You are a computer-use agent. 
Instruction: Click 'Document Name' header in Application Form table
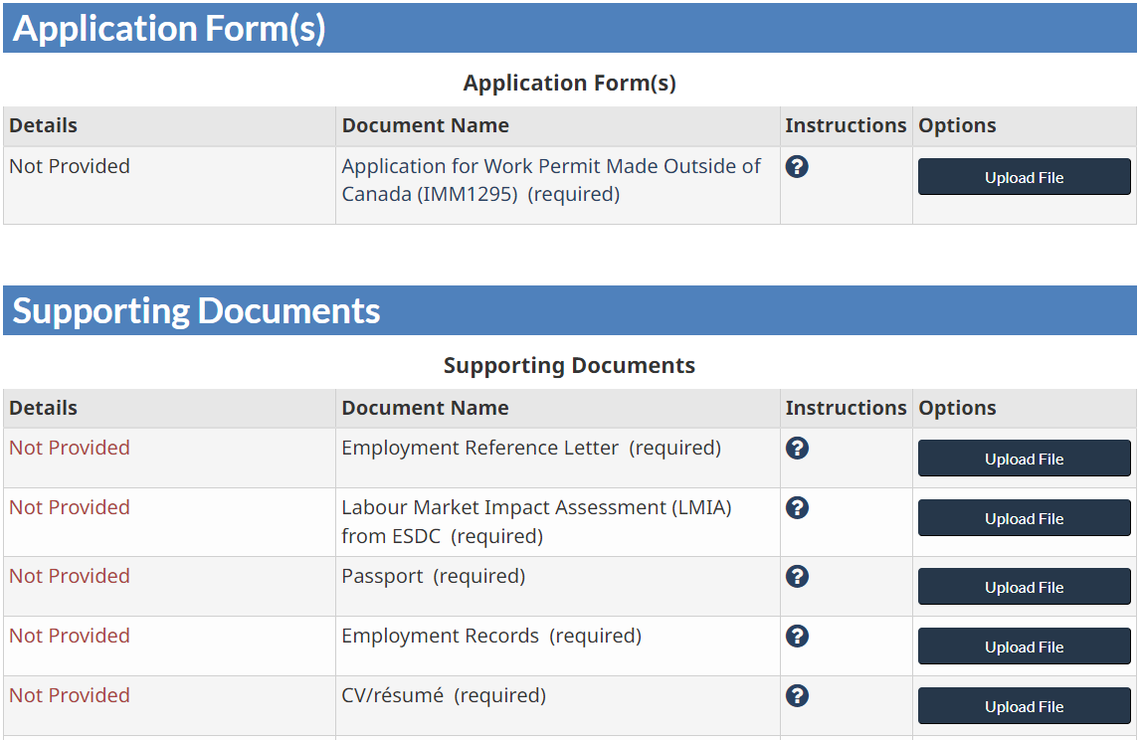coord(426,125)
